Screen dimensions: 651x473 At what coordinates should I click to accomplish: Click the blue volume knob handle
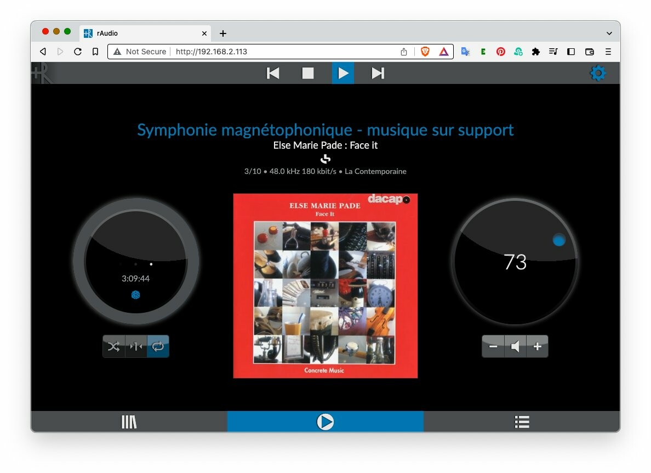[x=558, y=240]
